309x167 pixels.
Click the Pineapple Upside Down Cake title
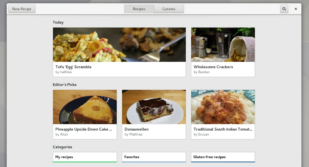83,129
